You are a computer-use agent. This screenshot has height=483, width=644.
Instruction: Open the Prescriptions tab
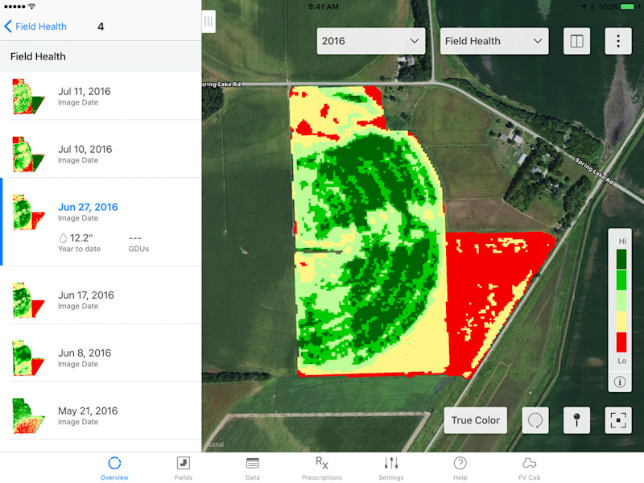tap(321, 468)
